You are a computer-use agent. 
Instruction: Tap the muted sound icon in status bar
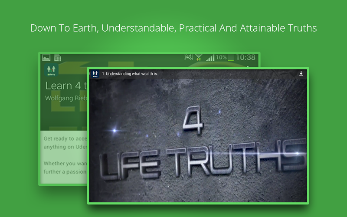(189, 57)
